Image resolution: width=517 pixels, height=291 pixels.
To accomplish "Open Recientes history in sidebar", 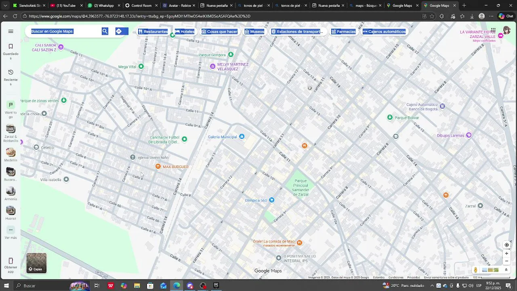I will coord(11,77).
